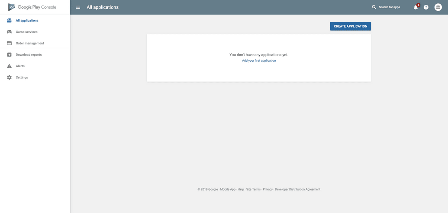This screenshot has height=213, width=448.
Task: Open the Mobile App footer link
Action: click(228, 189)
